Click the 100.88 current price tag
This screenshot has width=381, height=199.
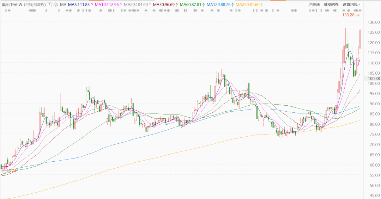pos(374,79)
